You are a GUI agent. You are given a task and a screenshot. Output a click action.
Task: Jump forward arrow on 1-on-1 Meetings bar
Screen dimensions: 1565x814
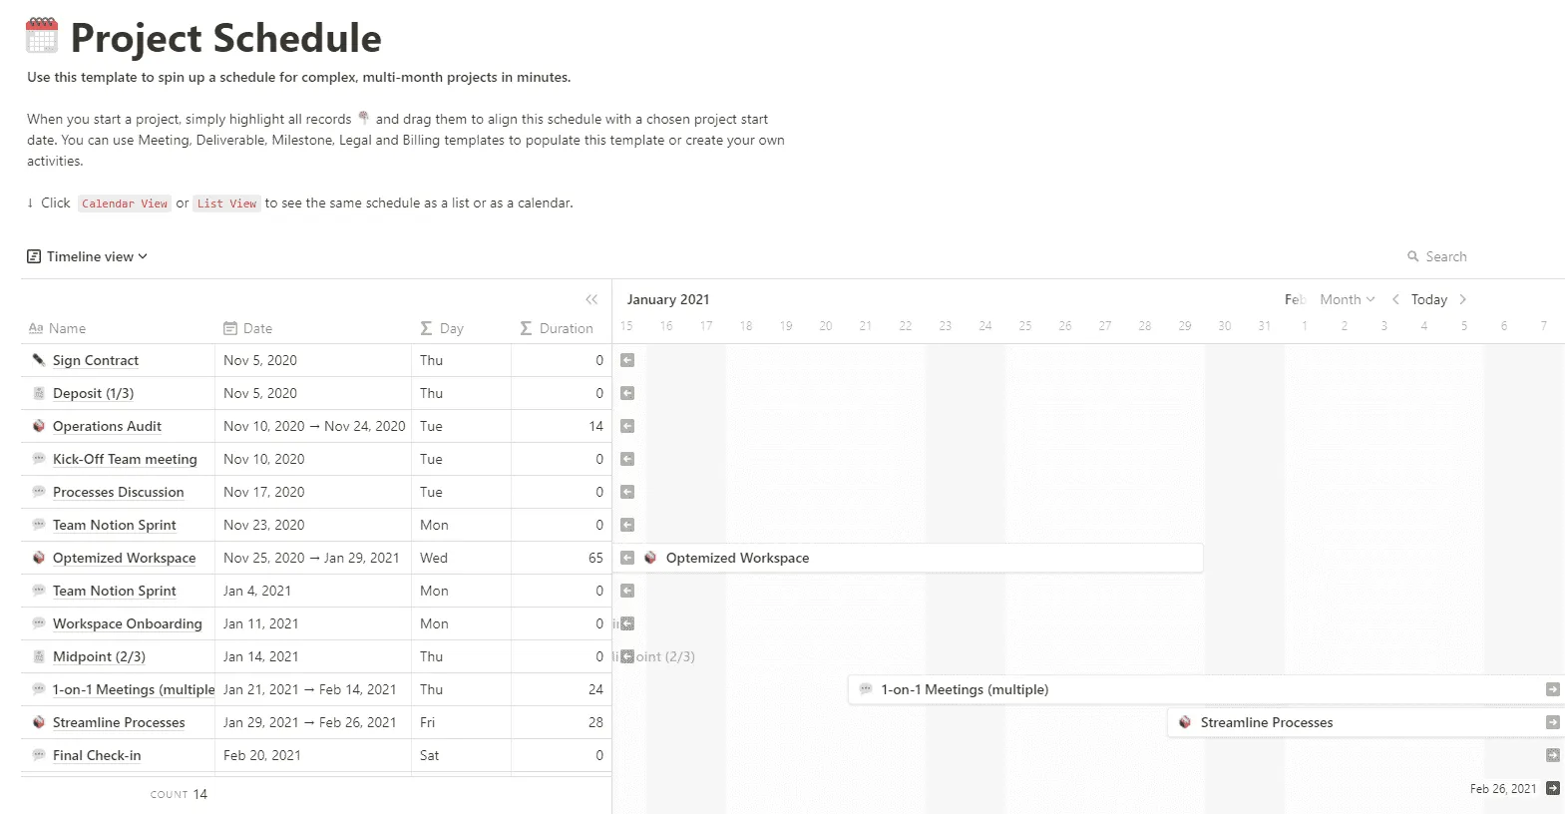pyautogui.click(x=1552, y=689)
